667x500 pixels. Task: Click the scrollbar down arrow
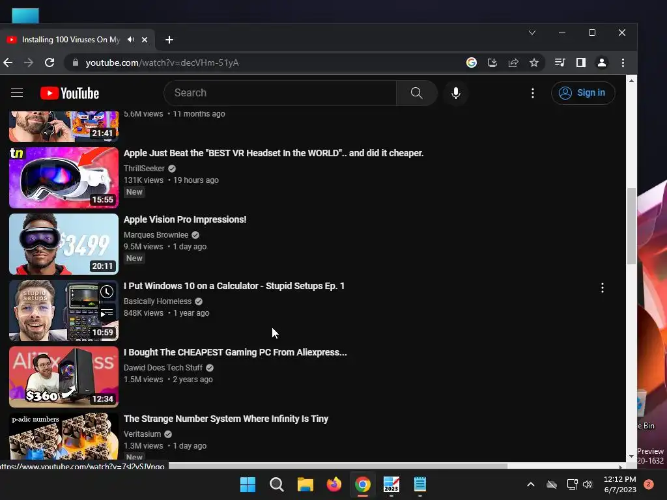[x=631, y=456]
